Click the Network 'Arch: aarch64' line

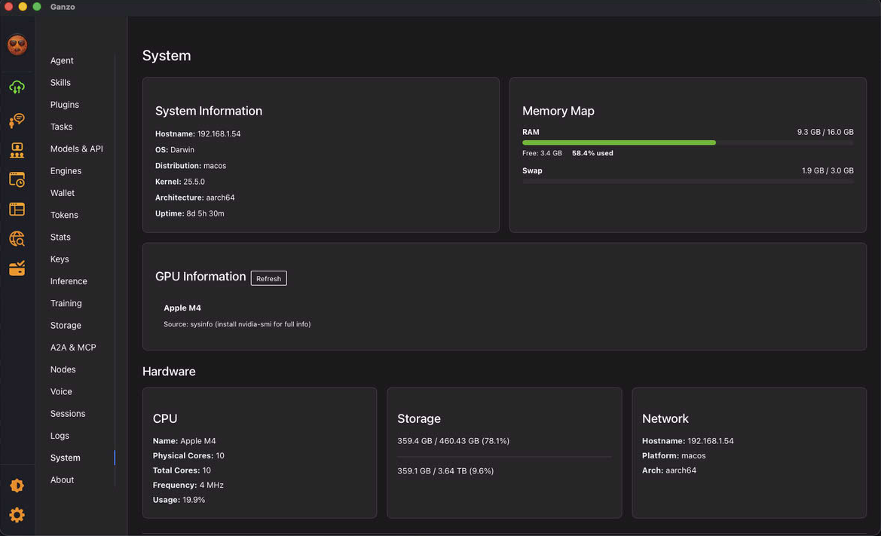click(669, 470)
